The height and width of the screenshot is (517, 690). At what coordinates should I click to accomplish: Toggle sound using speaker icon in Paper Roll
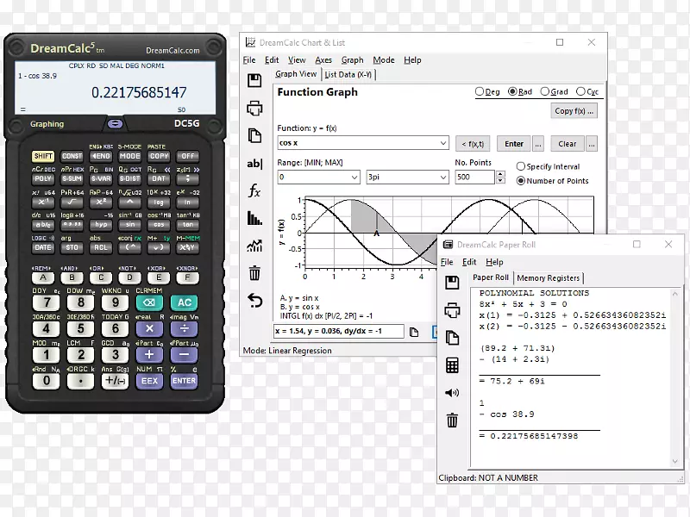click(452, 393)
